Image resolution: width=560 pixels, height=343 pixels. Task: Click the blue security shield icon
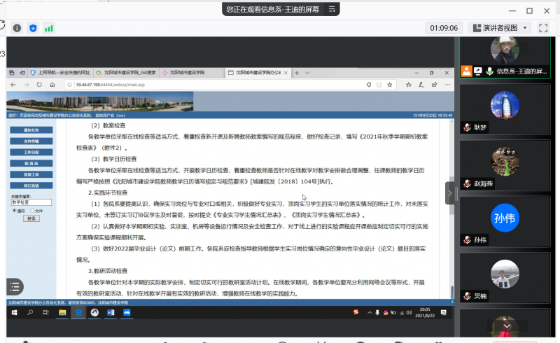33,28
